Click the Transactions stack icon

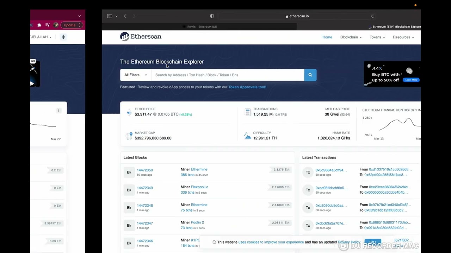(x=247, y=112)
